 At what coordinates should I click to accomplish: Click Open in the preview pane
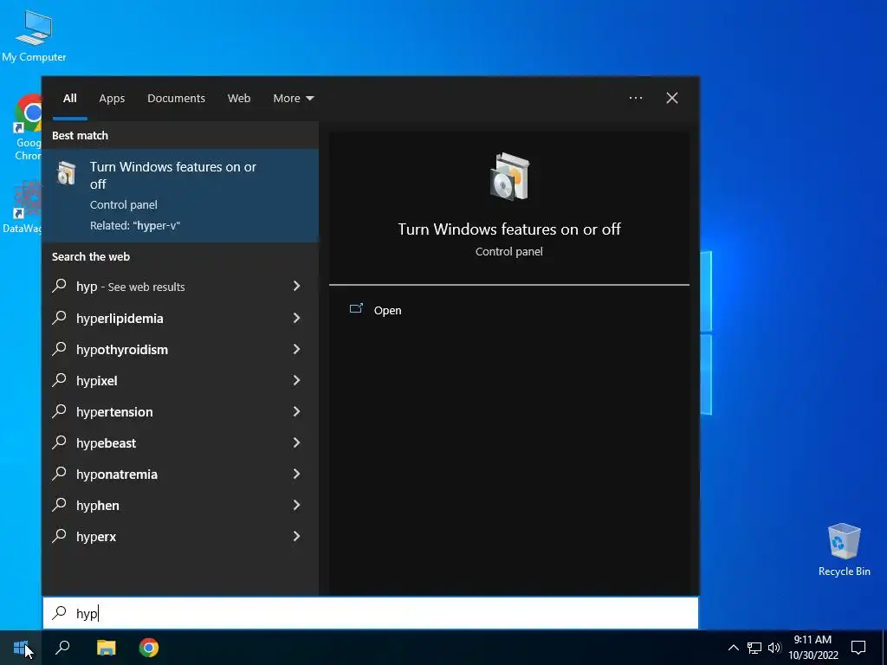(387, 311)
